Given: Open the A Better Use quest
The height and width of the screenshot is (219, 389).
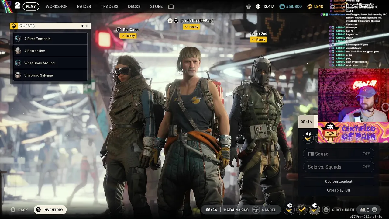Looking at the screenshot, I should (50, 51).
